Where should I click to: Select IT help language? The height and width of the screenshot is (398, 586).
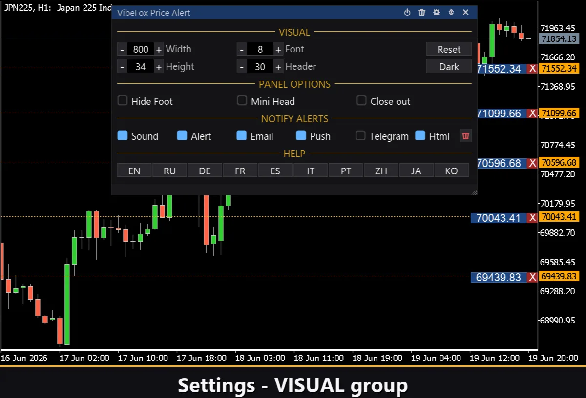tap(311, 171)
